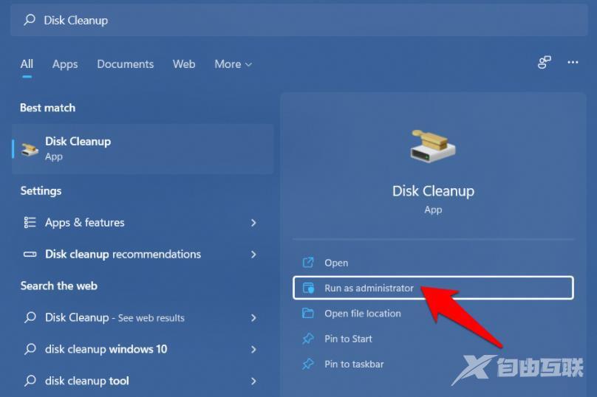This screenshot has height=397, width=597.
Task: Click the search magnifier icon in search box
Action: click(30, 20)
